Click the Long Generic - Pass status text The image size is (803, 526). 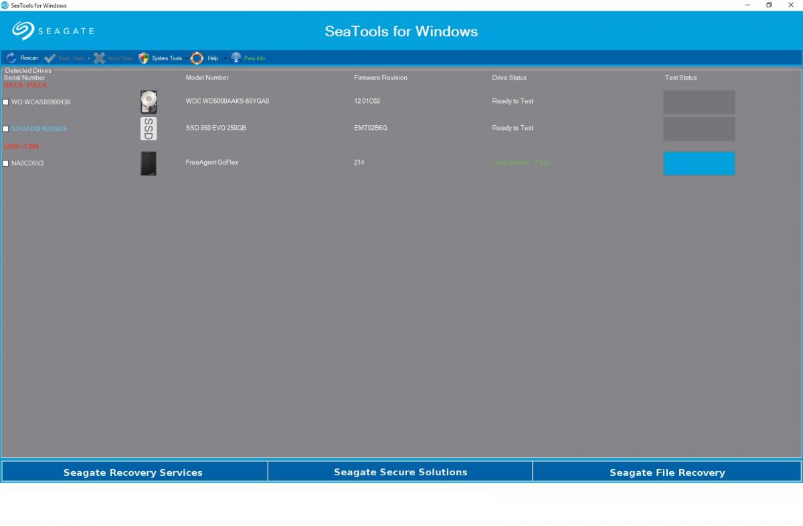click(521, 163)
